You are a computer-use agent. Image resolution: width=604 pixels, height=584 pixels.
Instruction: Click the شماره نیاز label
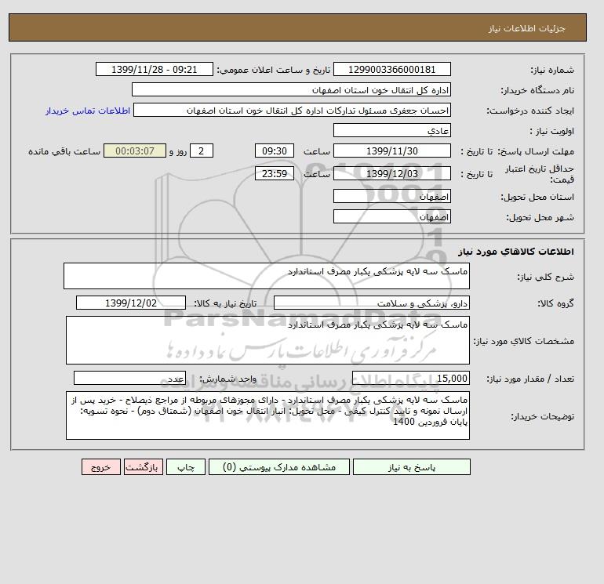[x=552, y=70]
